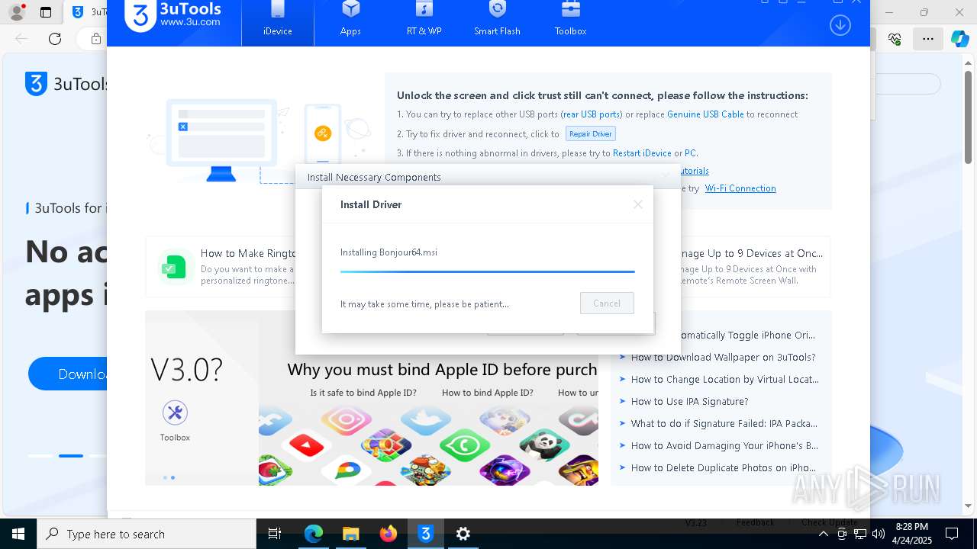The width and height of the screenshot is (977, 549).
Task: Open How to Delete Duplicate Photos article
Action: coord(723,468)
